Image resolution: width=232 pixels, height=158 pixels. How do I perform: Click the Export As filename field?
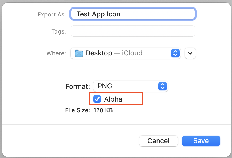click(132, 14)
